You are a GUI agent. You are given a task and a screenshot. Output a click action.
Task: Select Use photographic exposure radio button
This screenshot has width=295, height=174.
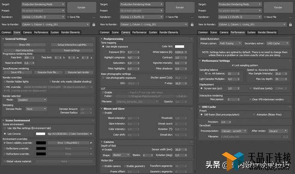pyautogui.click(x=103, y=78)
